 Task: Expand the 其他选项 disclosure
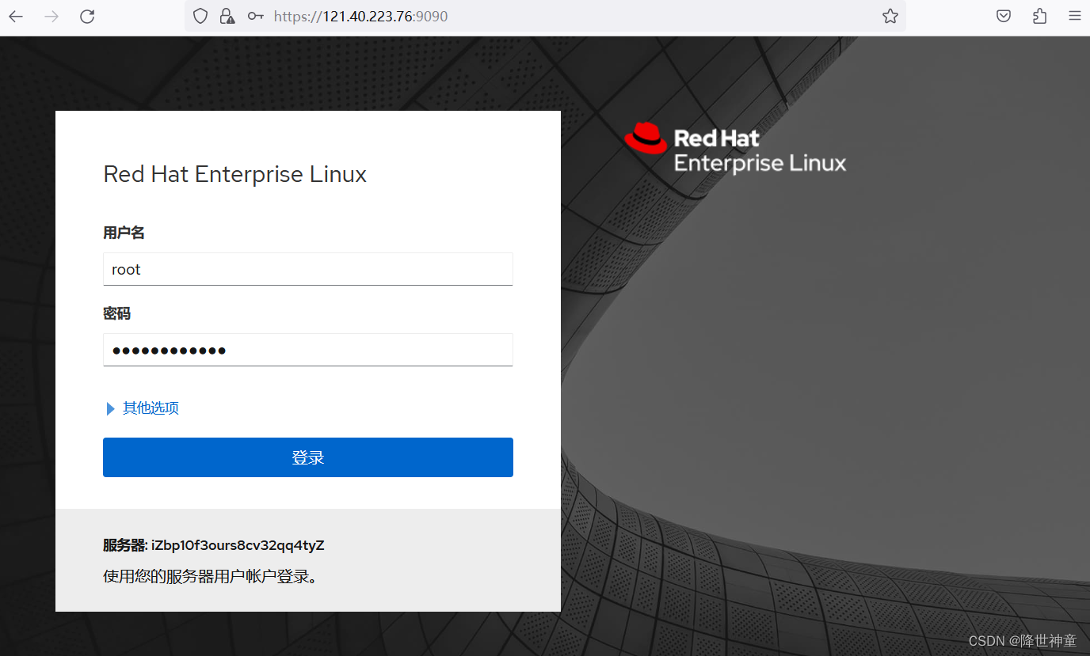pyautogui.click(x=143, y=408)
